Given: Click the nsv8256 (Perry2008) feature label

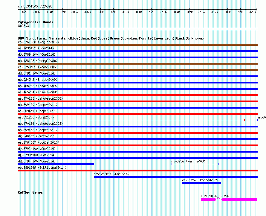Looking at the screenshot, I should click(x=188, y=161).
